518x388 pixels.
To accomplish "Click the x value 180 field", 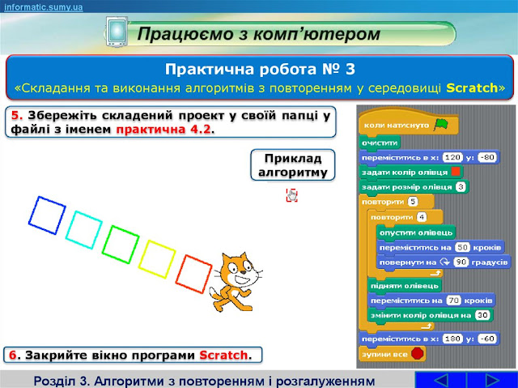I will [x=452, y=339].
